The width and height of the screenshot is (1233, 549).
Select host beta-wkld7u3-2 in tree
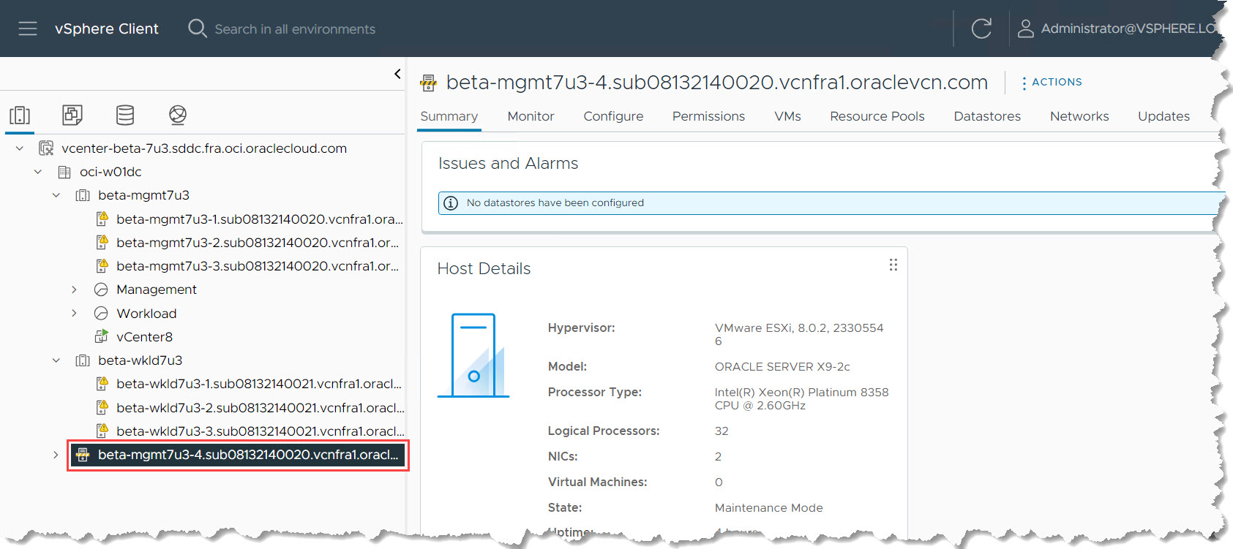[x=261, y=407]
